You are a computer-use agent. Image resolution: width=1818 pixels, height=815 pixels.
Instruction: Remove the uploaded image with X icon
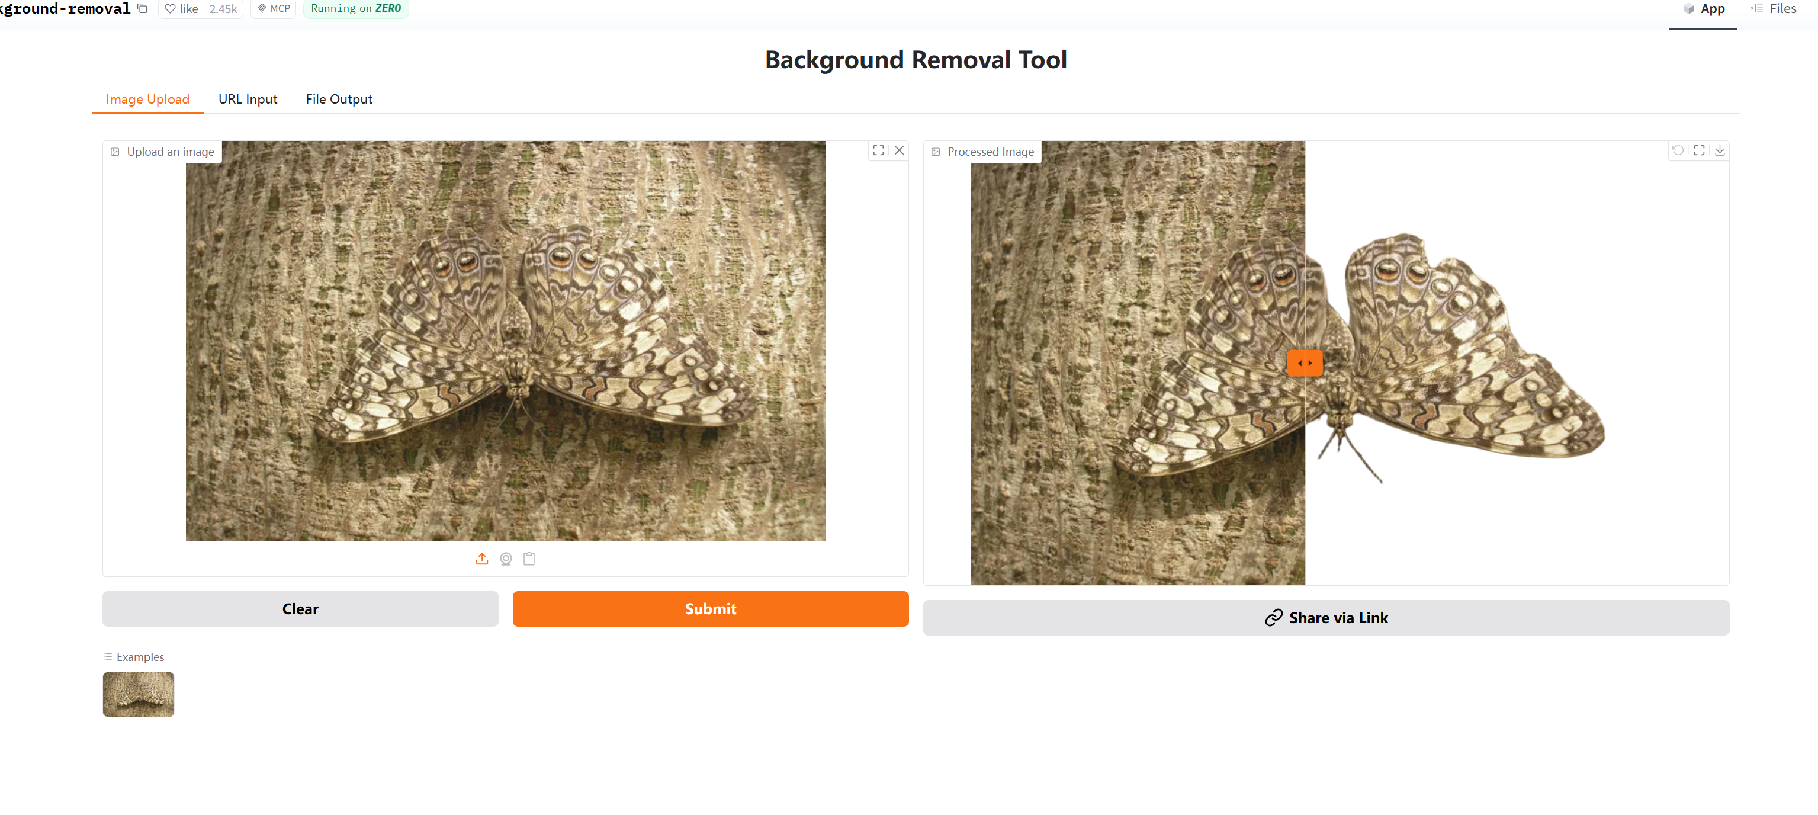(x=899, y=150)
